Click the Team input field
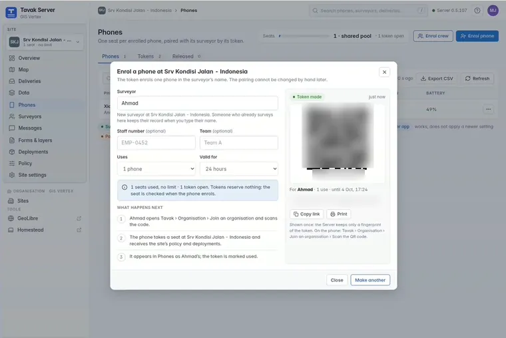 [239, 142]
